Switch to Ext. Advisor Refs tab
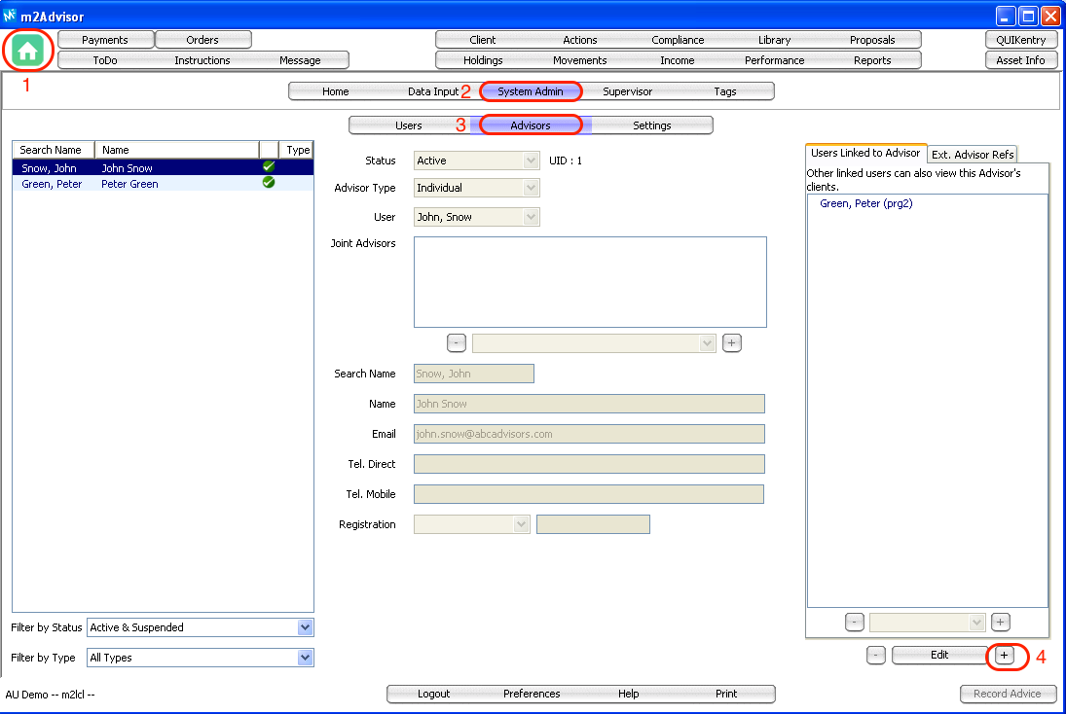This screenshot has width=1066, height=714. pyautogui.click(x=973, y=155)
